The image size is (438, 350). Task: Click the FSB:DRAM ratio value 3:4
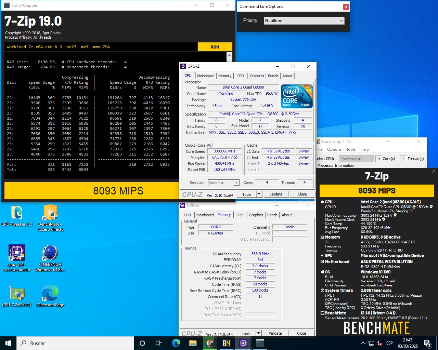click(260, 260)
